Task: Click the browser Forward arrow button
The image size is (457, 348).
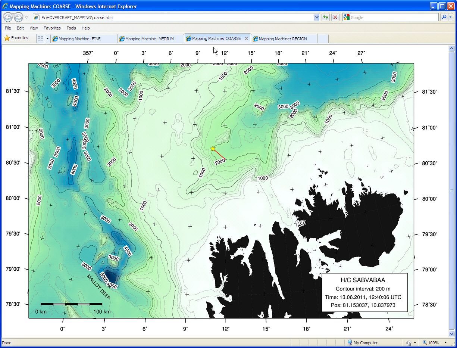Action: pyautogui.click(x=18, y=17)
